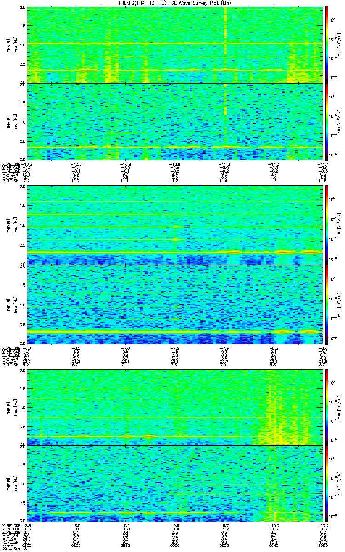Click the '0800' time tick label
This screenshot has height=552, width=345.
pyautogui.click(x=27, y=546)
